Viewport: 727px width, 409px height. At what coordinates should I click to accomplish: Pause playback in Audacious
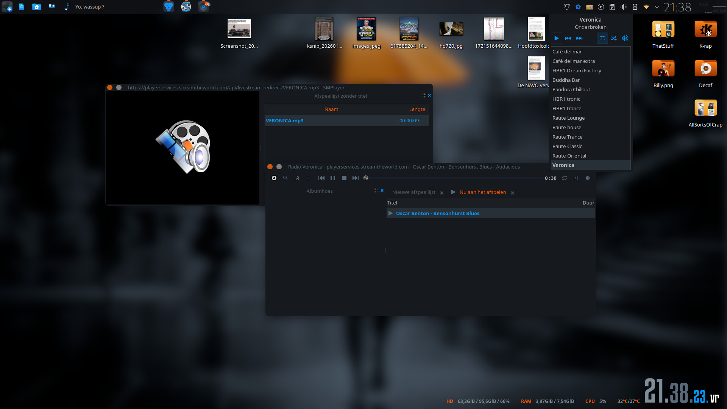(333, 178)
